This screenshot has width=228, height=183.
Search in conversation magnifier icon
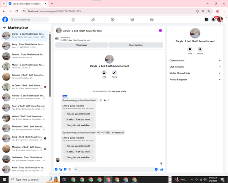tap(200, 49)
